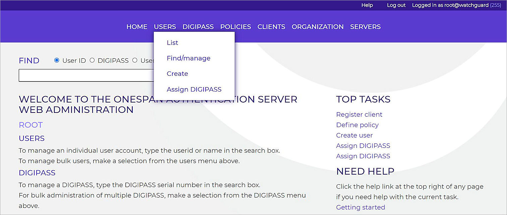Pick Create from the Users dropdown

click(x=177, y=74)
